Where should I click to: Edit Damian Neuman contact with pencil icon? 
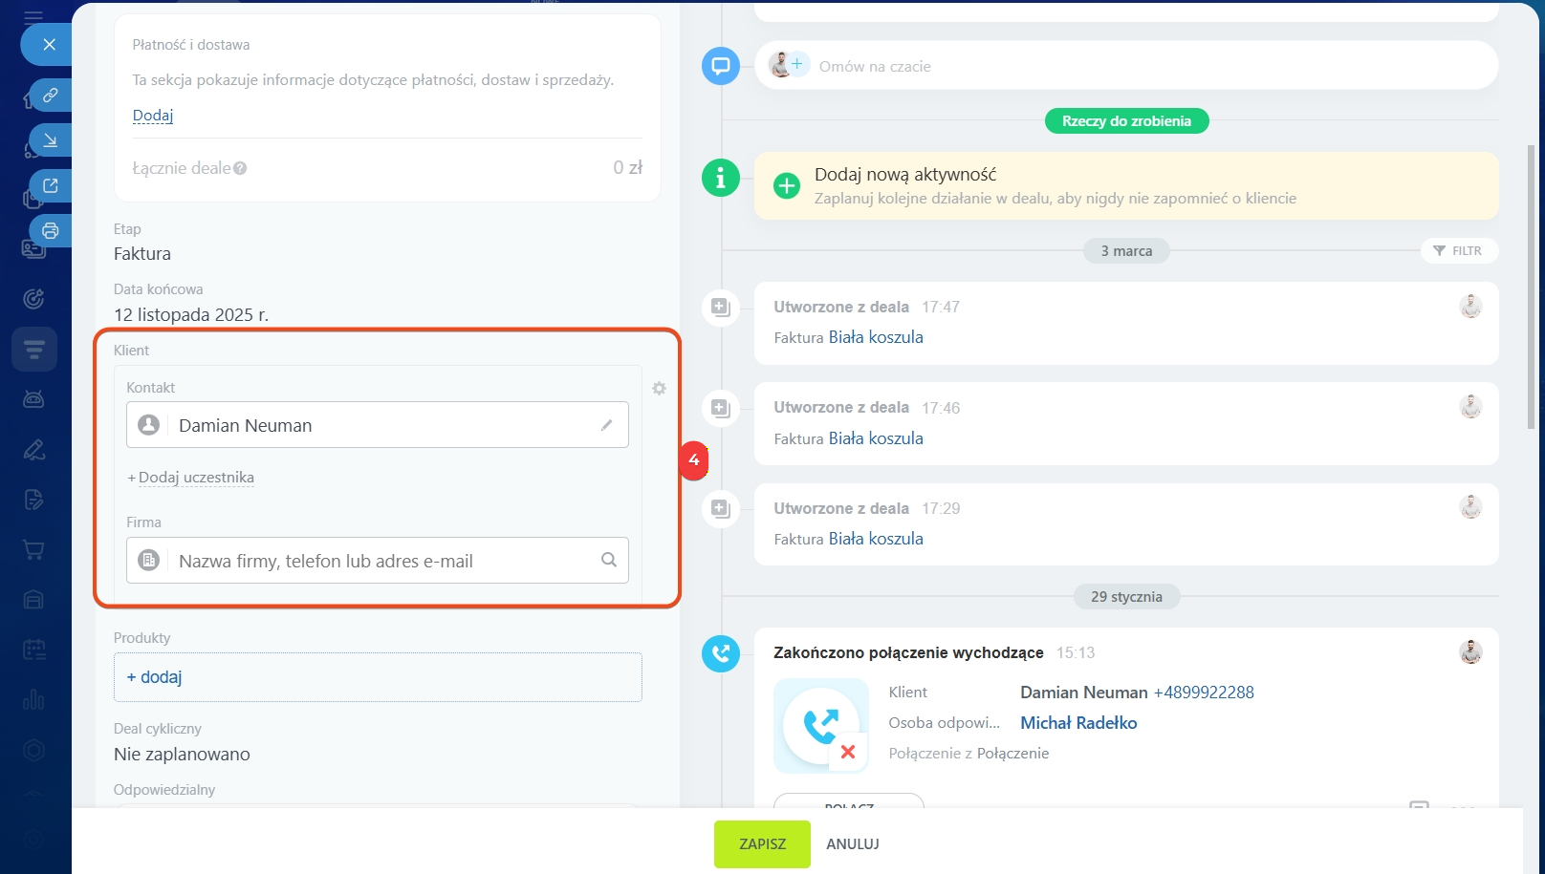[x=606, y=425]
